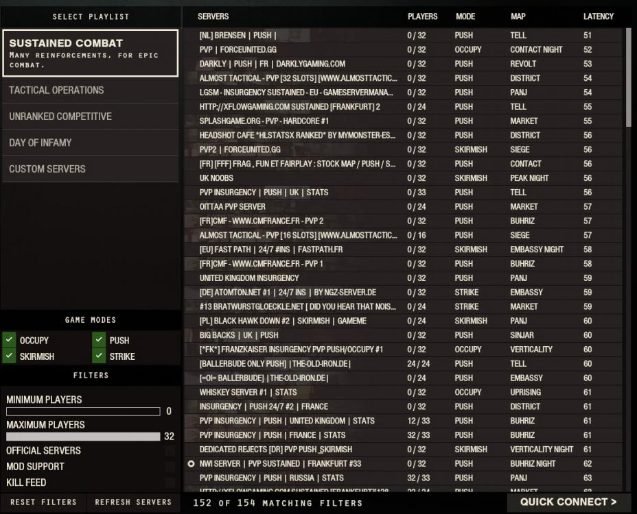Select UNITED KINGDOM INSURGENCY server

click(404, 278)
